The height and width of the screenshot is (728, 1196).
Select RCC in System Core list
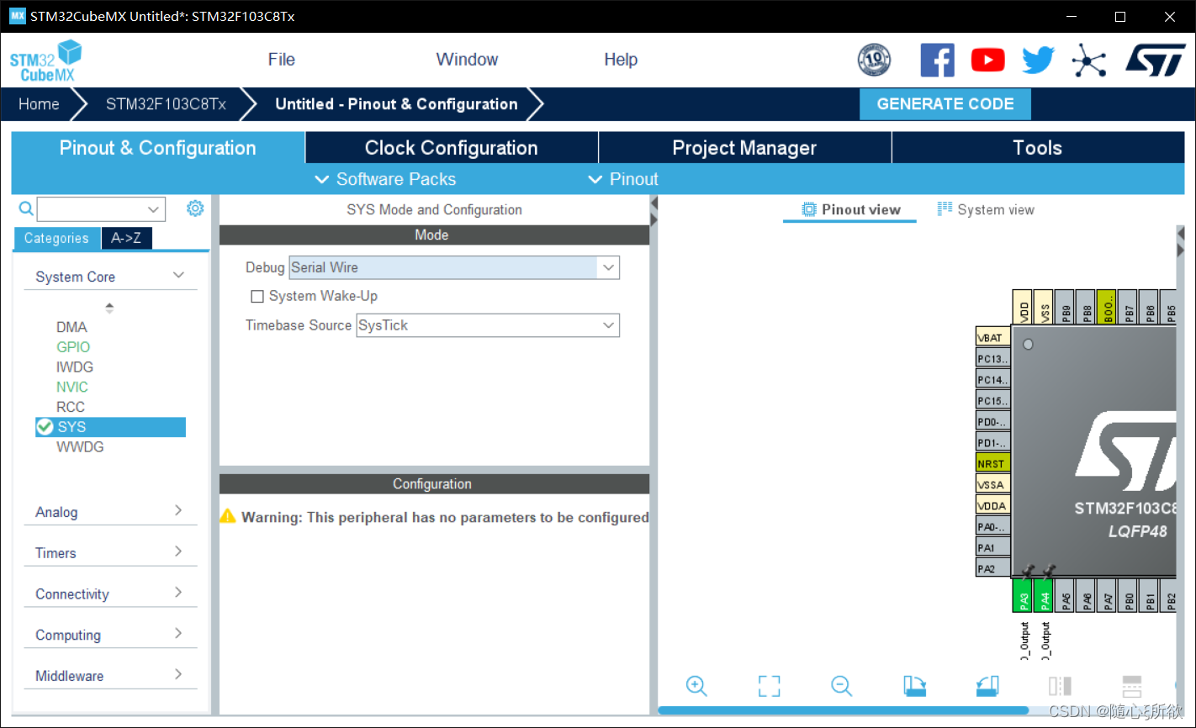[x=71, y=407]
